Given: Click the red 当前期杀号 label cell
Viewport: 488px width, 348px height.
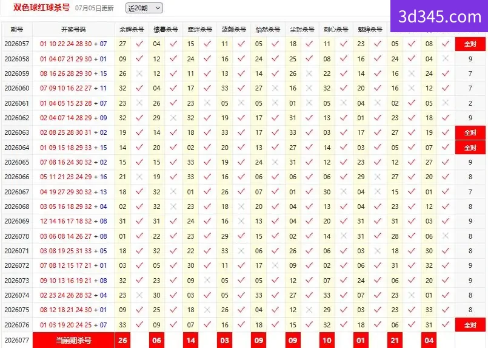Looking at the screenshot, I should click(x=73, y=340).
